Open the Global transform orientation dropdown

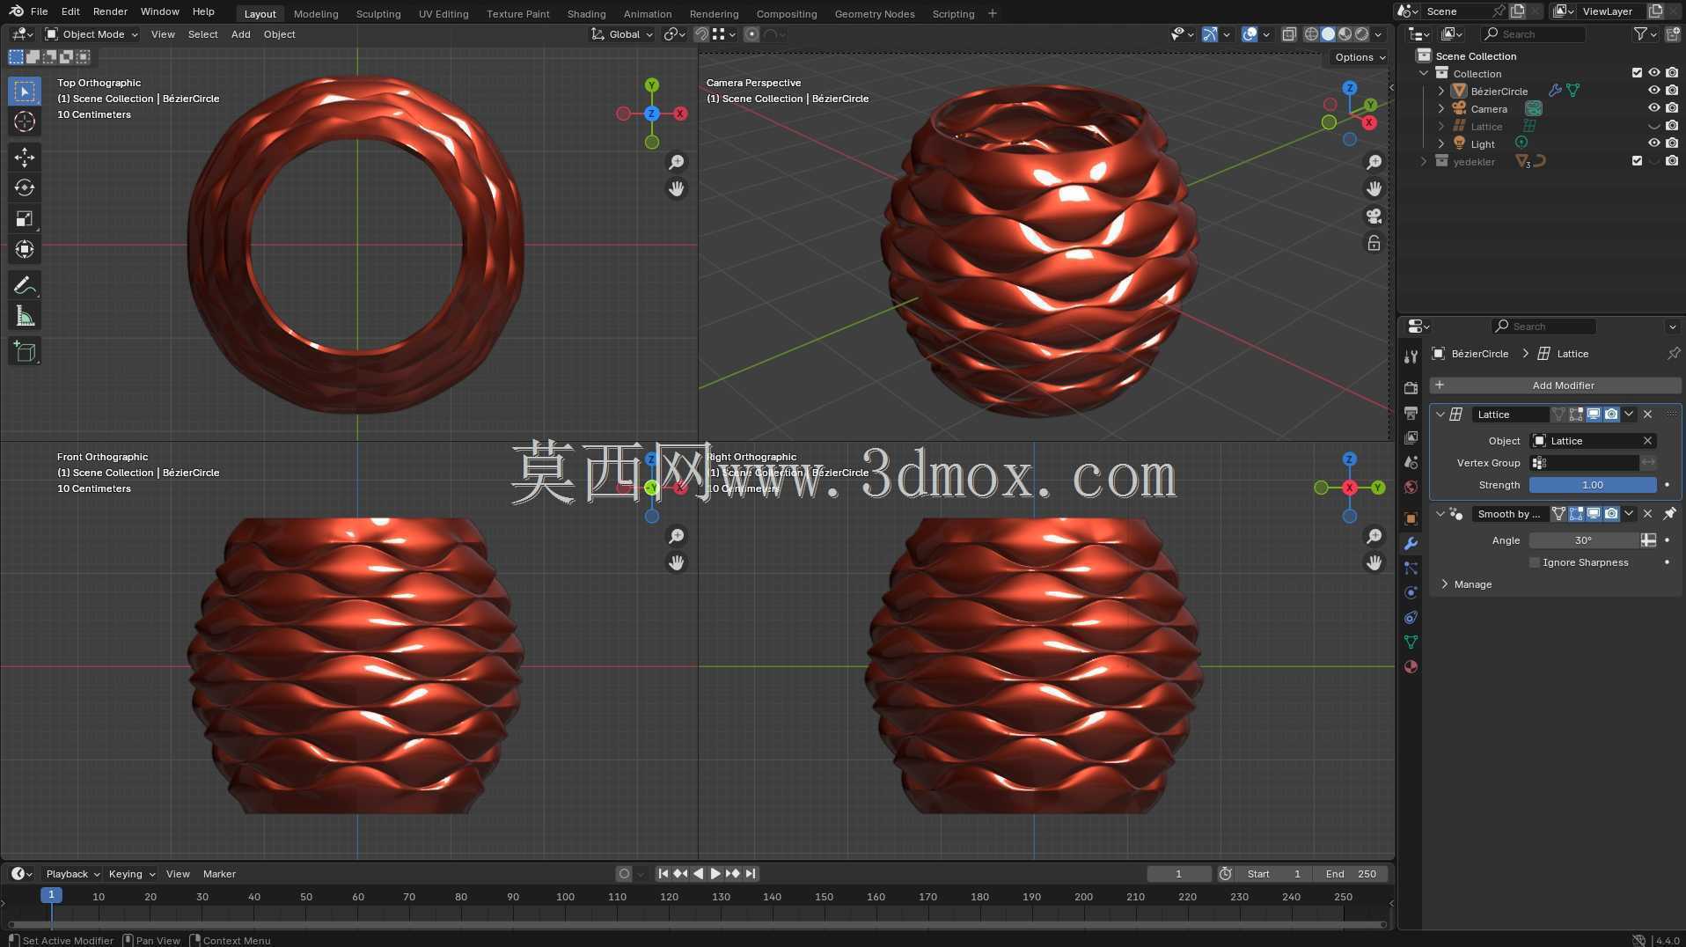click(622, 34)
